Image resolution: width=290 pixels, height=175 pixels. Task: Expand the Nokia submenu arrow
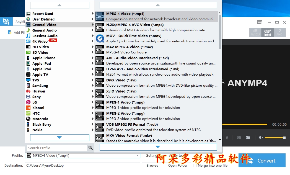click(92, 130)
